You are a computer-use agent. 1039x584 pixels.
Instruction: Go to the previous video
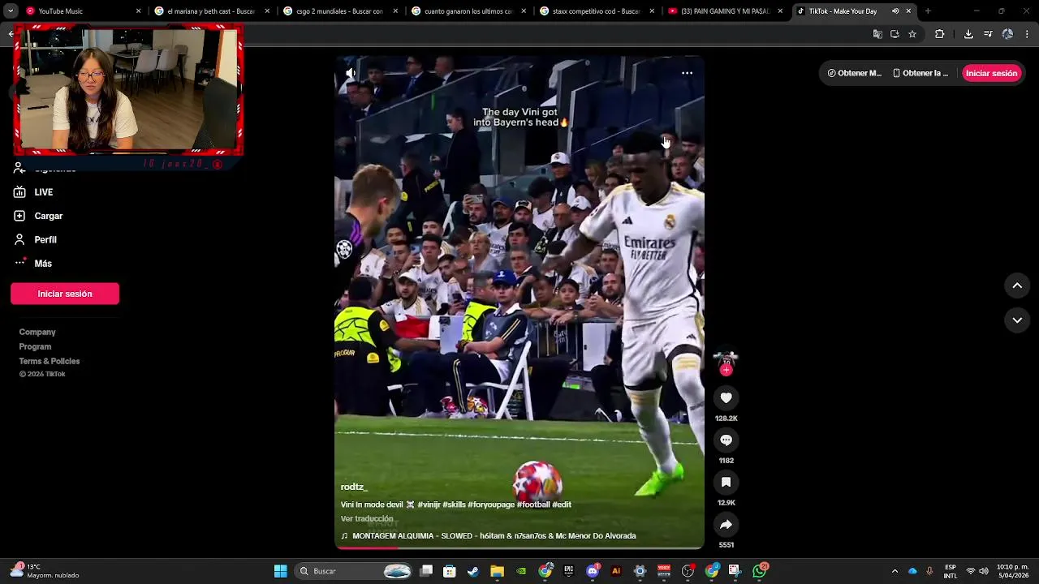(1017, 286)
